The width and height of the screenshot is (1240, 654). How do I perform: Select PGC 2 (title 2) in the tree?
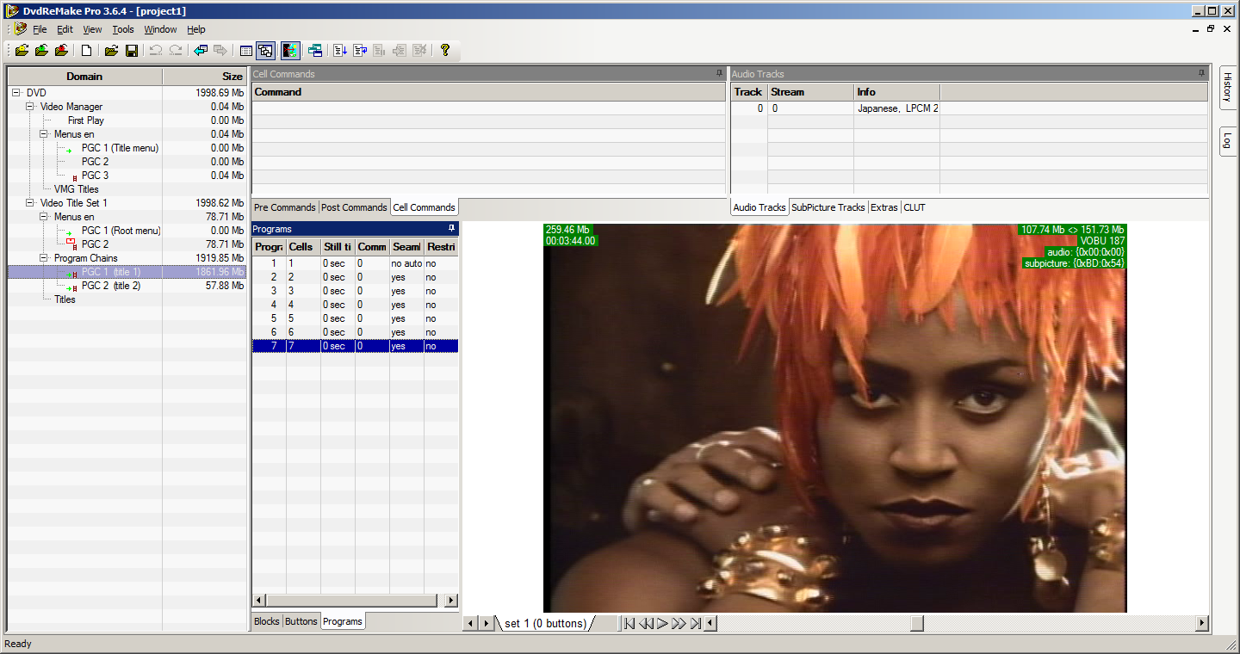click(x=110, y=286)
